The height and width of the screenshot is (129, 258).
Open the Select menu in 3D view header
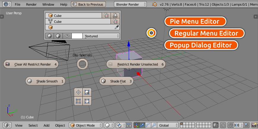click(x=33, y=125)
